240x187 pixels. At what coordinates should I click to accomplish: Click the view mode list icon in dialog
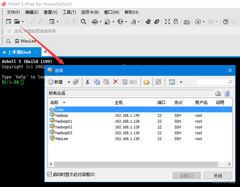[x=172, y=82]
